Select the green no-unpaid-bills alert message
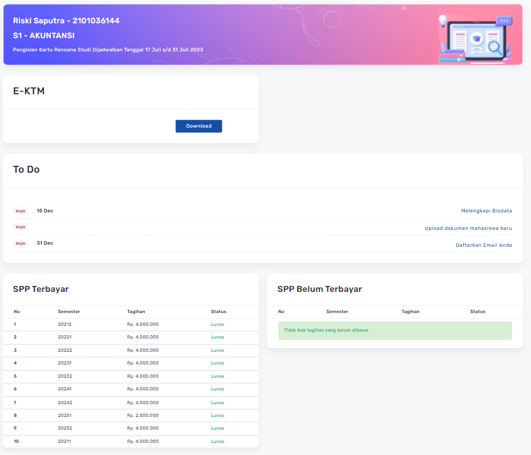Viewport: 531px width, 455px height. (x=395, y=330)
